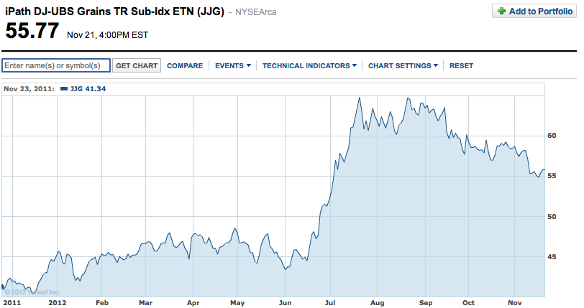Click the 2012 time axis label
Image resolution: width=584 pixels, height=308 pixels.
58,303
